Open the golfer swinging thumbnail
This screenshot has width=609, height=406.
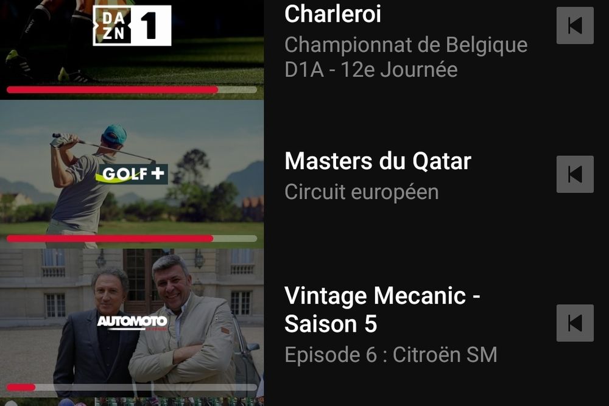tap(132, 174)
